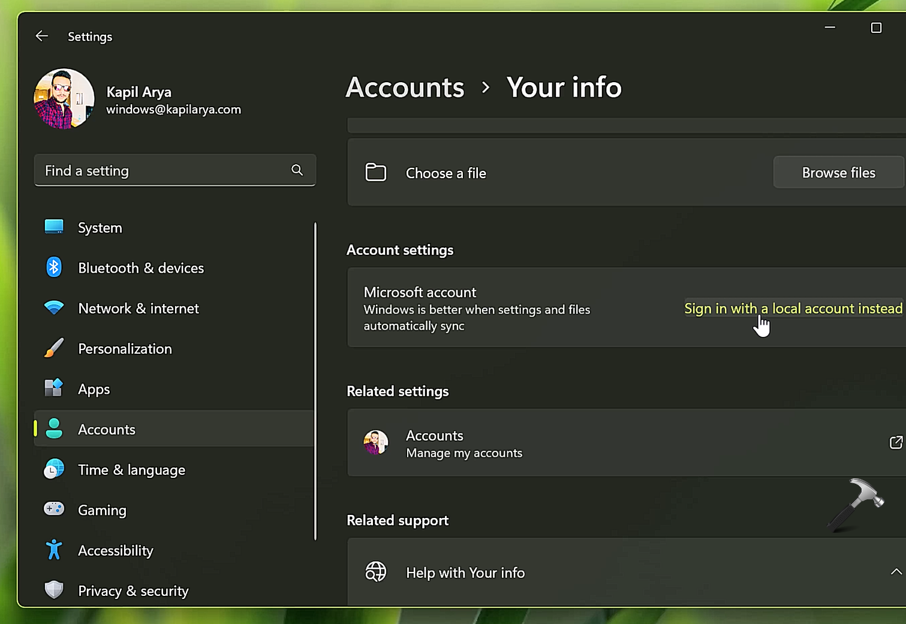Click the Accessibility figure icon

pos(54,550)
